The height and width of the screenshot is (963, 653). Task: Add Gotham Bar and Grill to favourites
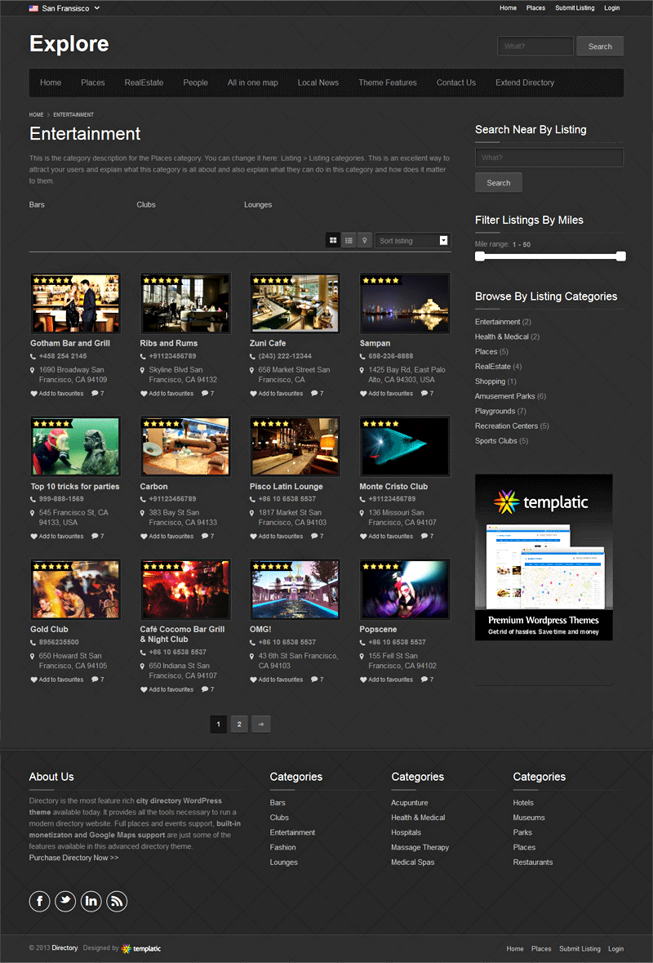click(57, 394)
